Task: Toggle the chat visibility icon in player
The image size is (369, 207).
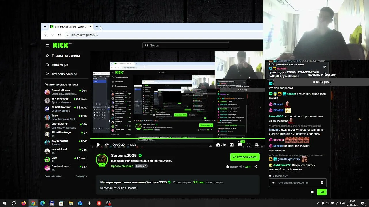Action: (x=231, y=145)
